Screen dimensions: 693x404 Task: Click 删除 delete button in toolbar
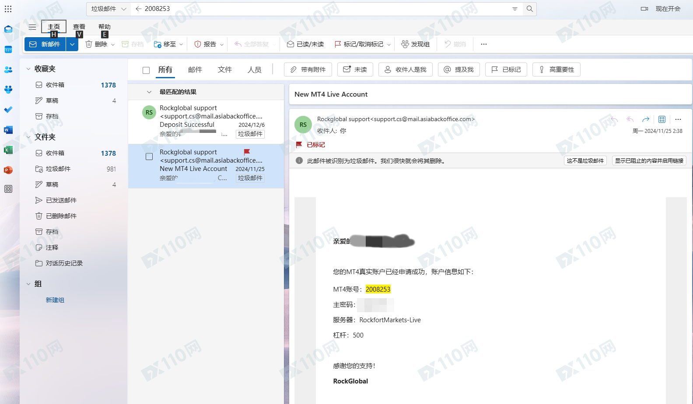96,44
